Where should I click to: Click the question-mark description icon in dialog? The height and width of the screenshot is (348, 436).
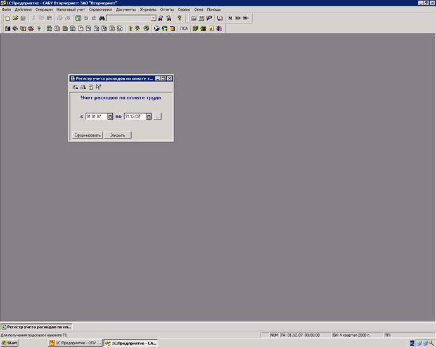[91, 87]
